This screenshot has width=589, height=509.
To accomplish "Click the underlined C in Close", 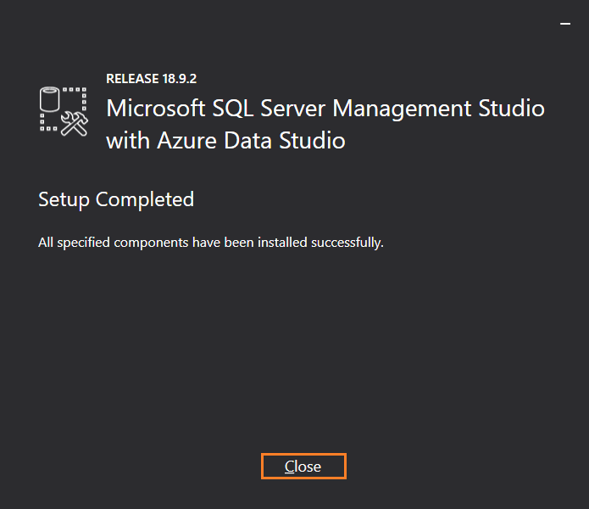I will click(x=290, y=467).
